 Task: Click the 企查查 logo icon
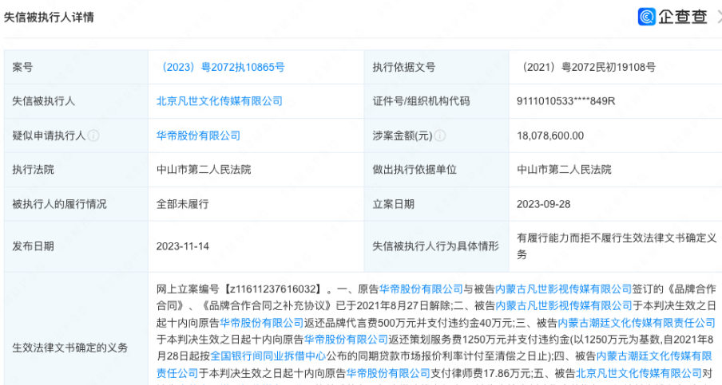point(646,17)
